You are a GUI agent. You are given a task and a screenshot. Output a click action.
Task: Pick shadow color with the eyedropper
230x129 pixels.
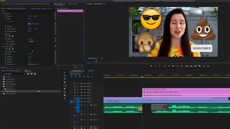click(x=32, y=52)
